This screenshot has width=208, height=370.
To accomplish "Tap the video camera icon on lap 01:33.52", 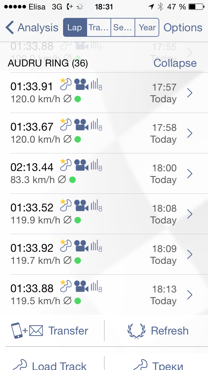I will coord(81,206).
